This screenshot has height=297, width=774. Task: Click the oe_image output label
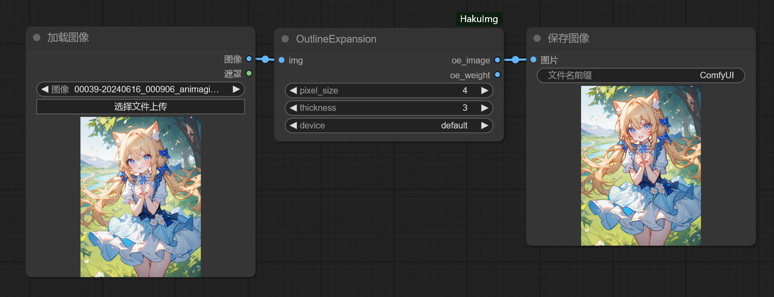coord(471,61)
